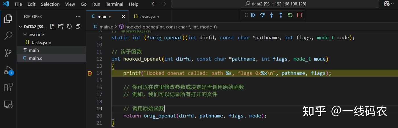Click the Step Out debug button
Viewport: 398px width, 128px height.
pyautogui.click(x=281, y=15)
